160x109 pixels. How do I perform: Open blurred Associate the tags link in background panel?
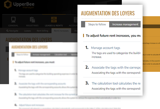pyautogui.click(x=42, y=84)
